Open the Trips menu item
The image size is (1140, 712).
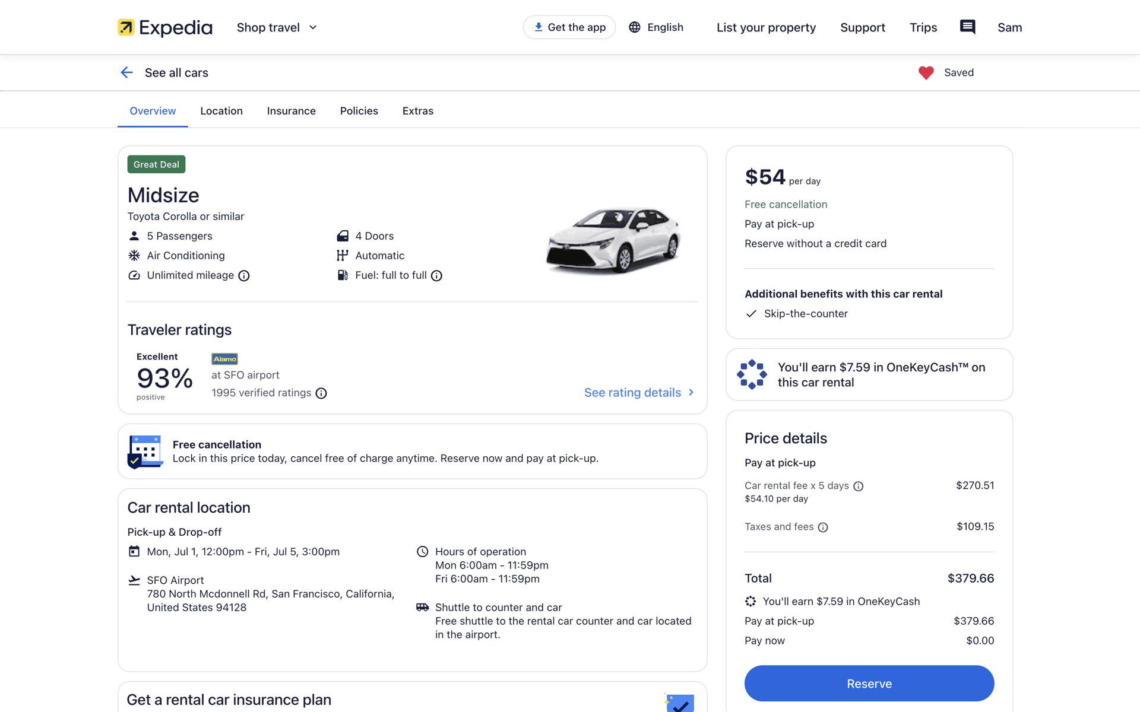[923, 27]
